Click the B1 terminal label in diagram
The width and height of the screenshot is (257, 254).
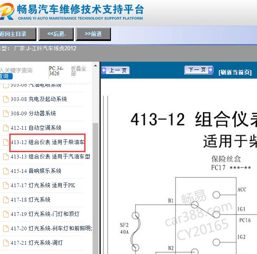pyautogui.click(x=171, y=200)
